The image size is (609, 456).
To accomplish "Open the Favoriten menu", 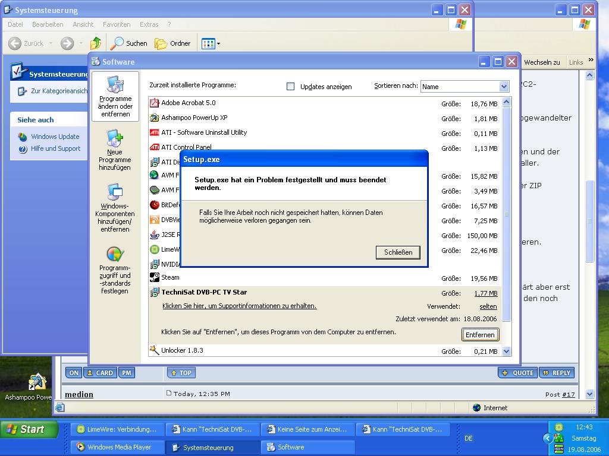I will (x=117, y=24).
